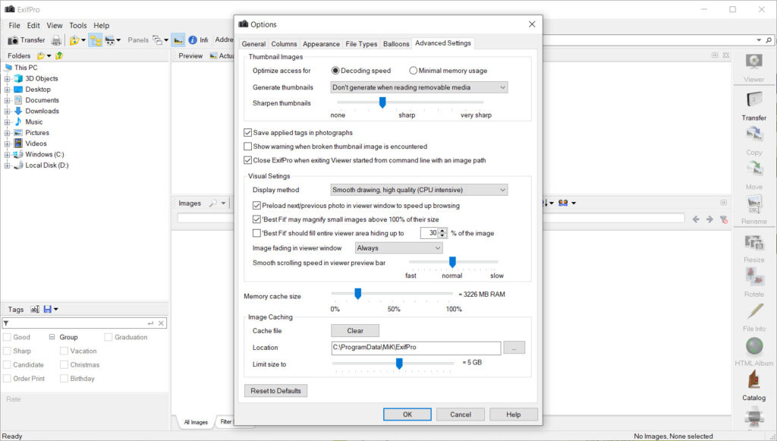Click the Resize tool in right sidebar
Viewport: 777px width, 441px height.
point(753,249)
